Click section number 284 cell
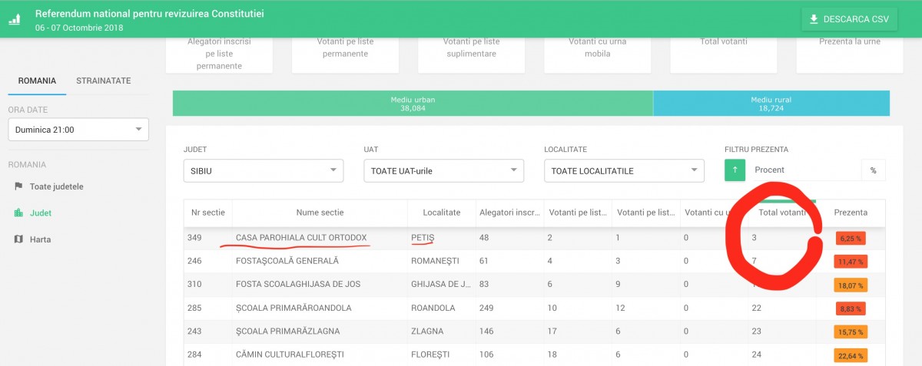The width and height of the screenshot is (922, 366). click(194, 354)
